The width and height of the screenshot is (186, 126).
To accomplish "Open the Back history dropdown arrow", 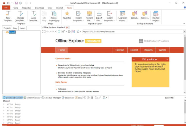I will pyautogui.click(x=50, y=31).
